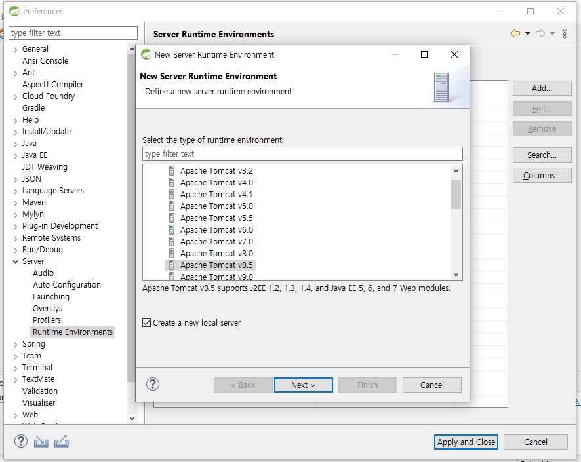Open the JDT Weaving preference page
The width and height of the screenshot is (581, 462).
click(x=45, y=167)
